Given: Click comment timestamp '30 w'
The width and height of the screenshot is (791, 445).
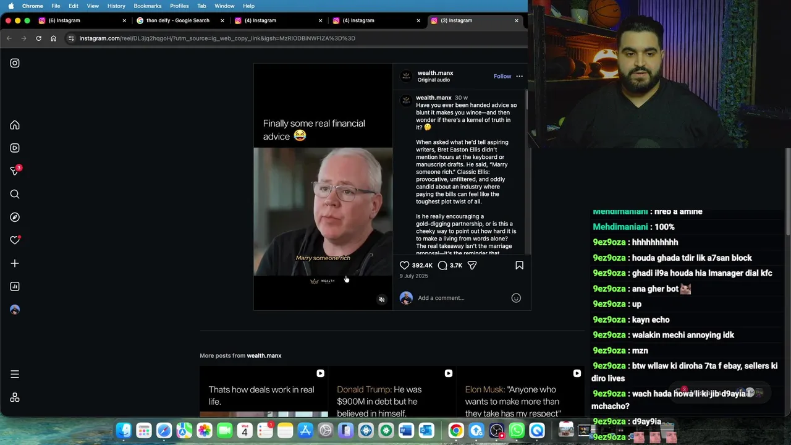Looking at the screenshot, I should (x=461, y=98).
